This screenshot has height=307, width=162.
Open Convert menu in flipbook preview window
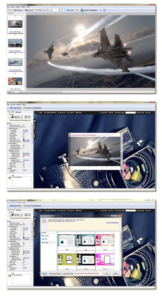13,104
